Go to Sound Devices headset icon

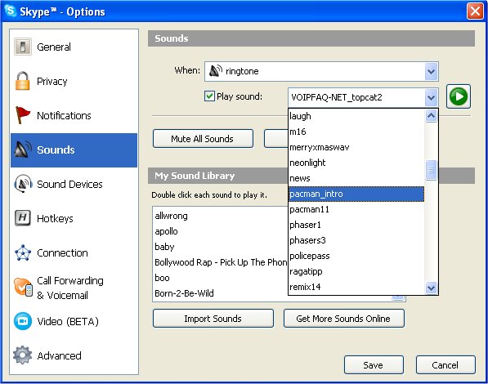(23, 184)
